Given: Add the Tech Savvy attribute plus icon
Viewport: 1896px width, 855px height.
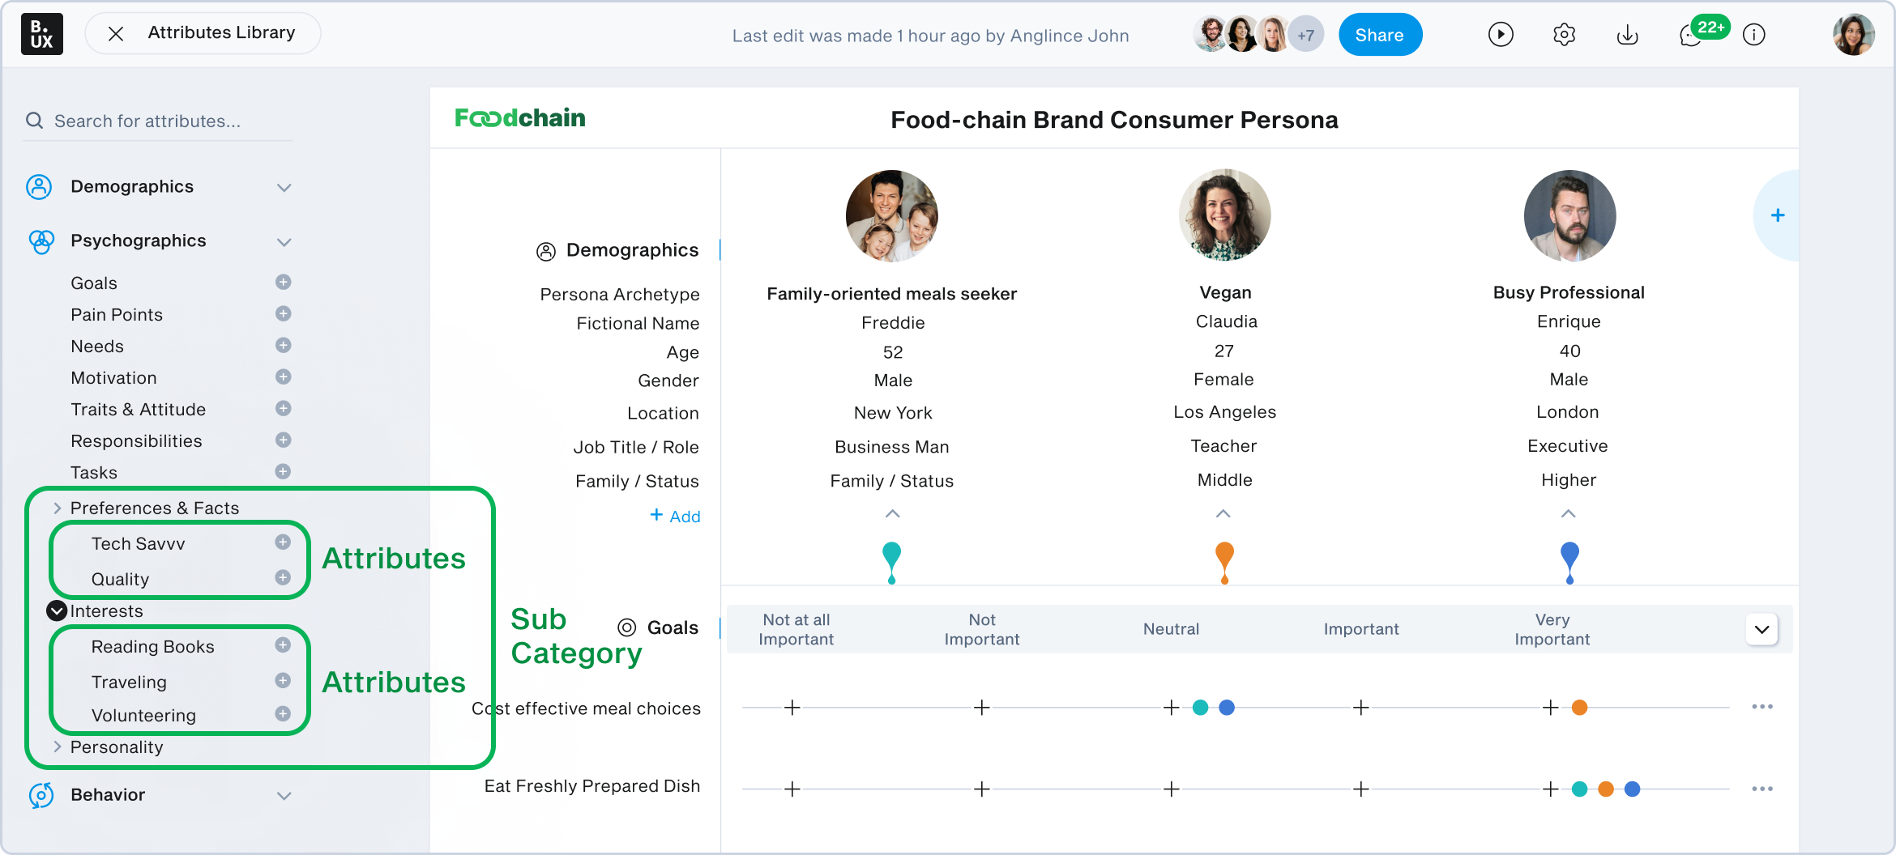Looking at the screenshot, I should 283,542.
